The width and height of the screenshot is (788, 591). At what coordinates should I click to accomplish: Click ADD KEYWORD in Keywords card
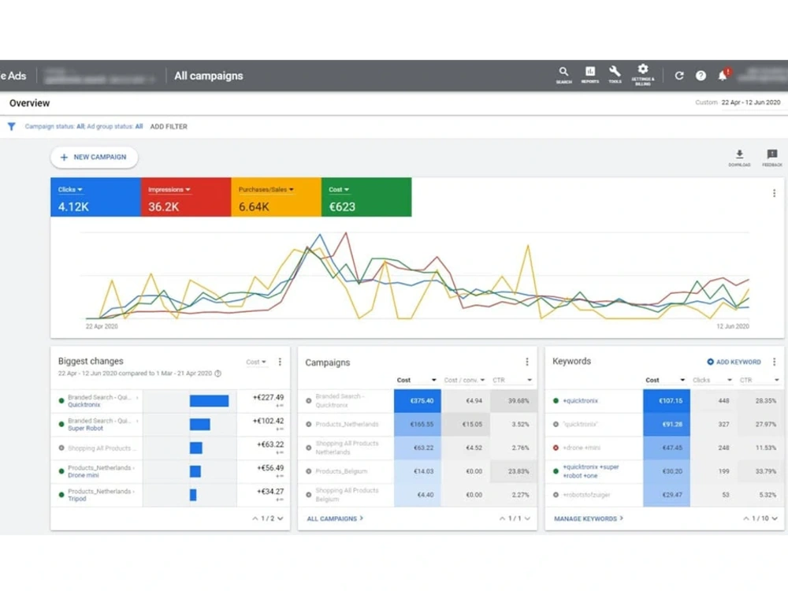(x=734, y=362)
